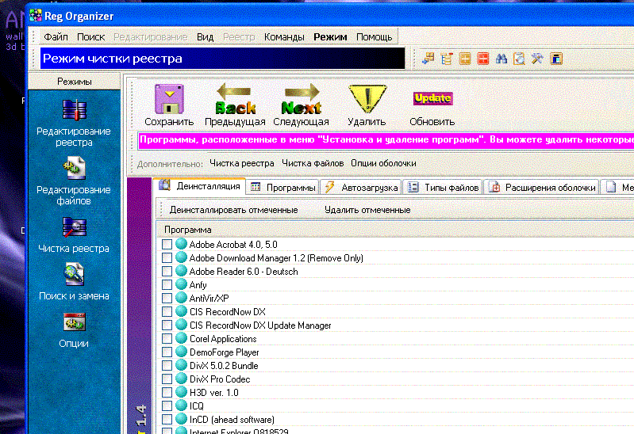This screenshot has height=434, width=634.
Task: Click Деинсталлировать отмеченные button
Action: click(234, 210)
